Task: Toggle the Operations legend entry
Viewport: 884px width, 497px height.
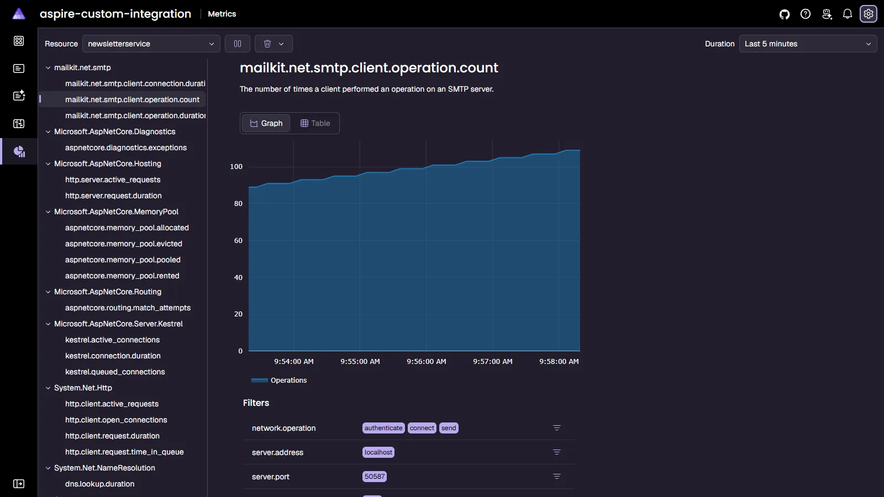Action: click(279, 380)
